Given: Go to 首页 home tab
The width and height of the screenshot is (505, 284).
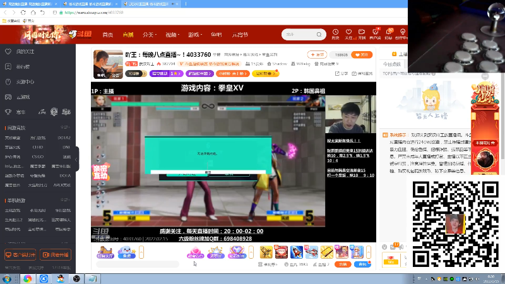Looking at the screenshot, I should click(107, 35).
